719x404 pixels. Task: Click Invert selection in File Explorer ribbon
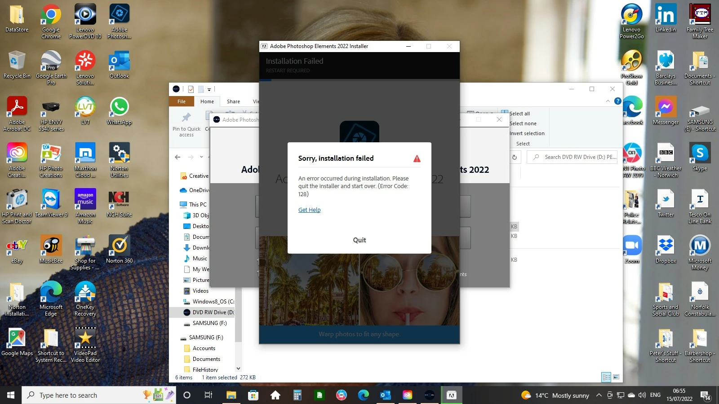click(x=527, y=133)
